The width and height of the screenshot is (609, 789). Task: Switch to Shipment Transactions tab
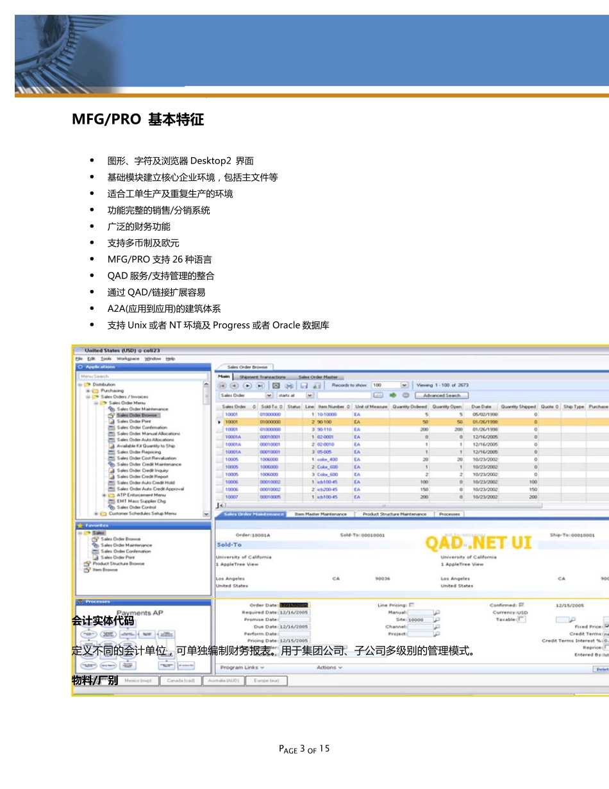pos(263,377)
